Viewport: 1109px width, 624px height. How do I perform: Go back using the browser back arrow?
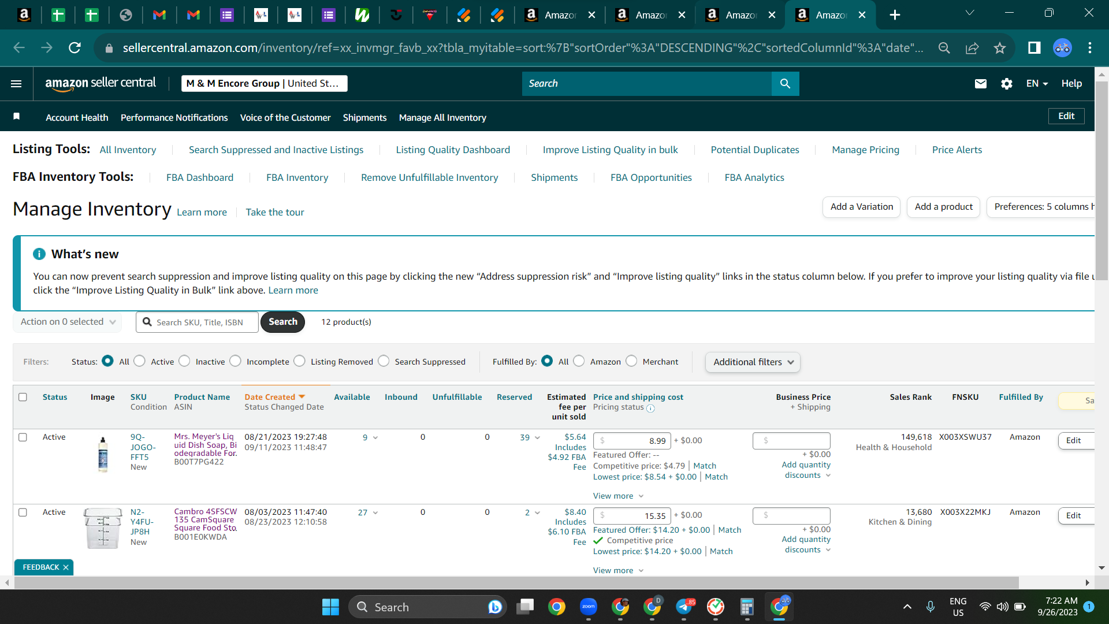point(19,48)
